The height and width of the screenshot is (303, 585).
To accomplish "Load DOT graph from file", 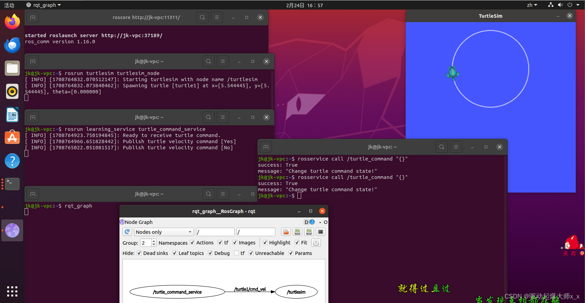I will [x=286, y=232].
